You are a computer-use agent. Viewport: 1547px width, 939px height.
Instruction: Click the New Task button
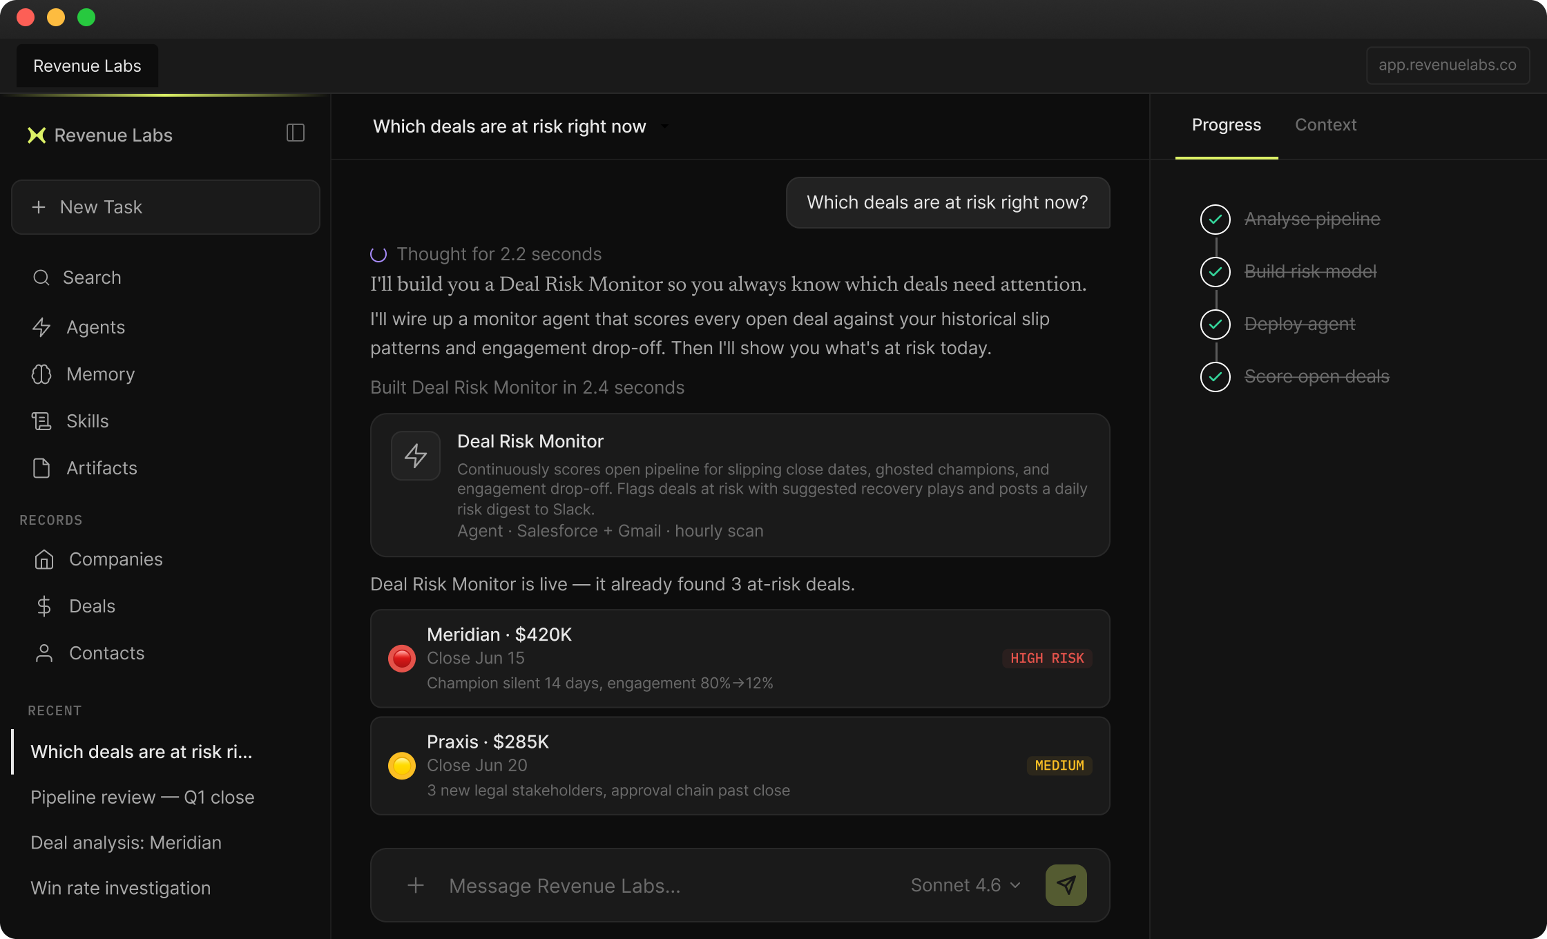166,207
